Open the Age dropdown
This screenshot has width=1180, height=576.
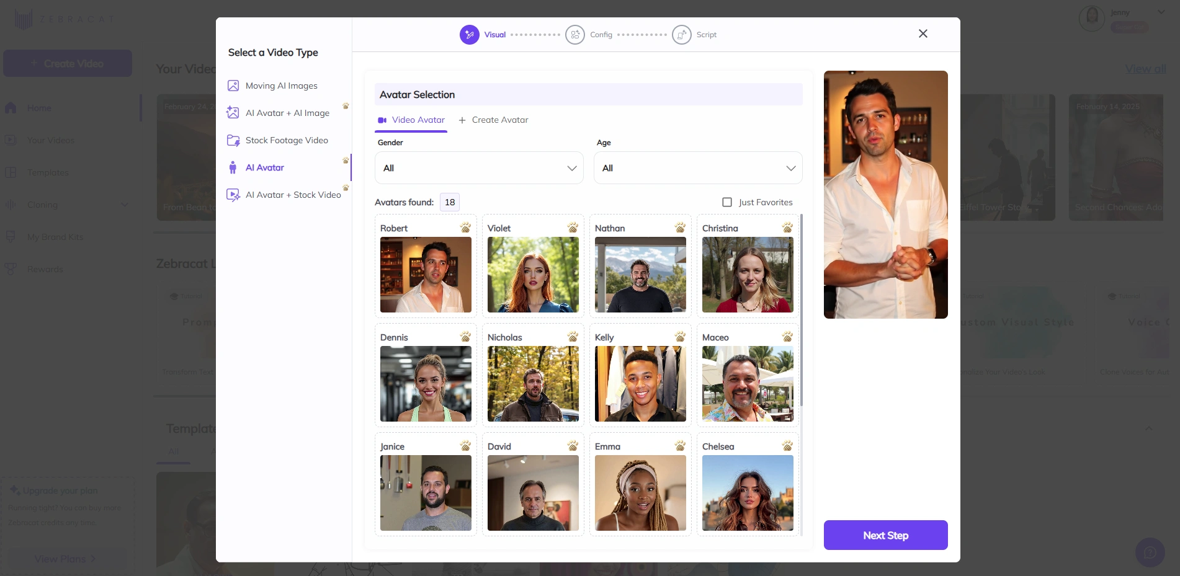click(x=698, y=168)
